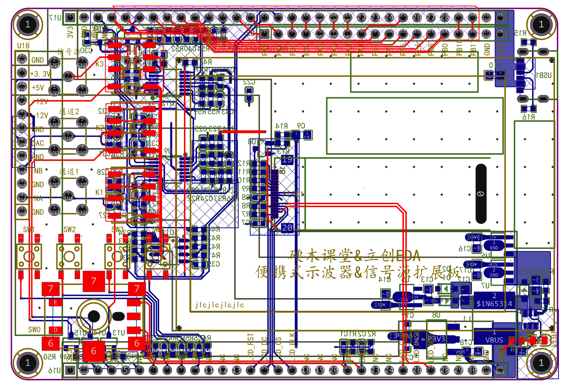The width and height of the screenshot is (567, 388).
Task: Select the R50 resistor designator
Action: tap(50, 357)
